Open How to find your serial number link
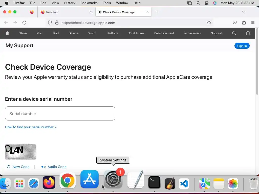Viewport: 259px width, 194px height. [x=30, y=127]
